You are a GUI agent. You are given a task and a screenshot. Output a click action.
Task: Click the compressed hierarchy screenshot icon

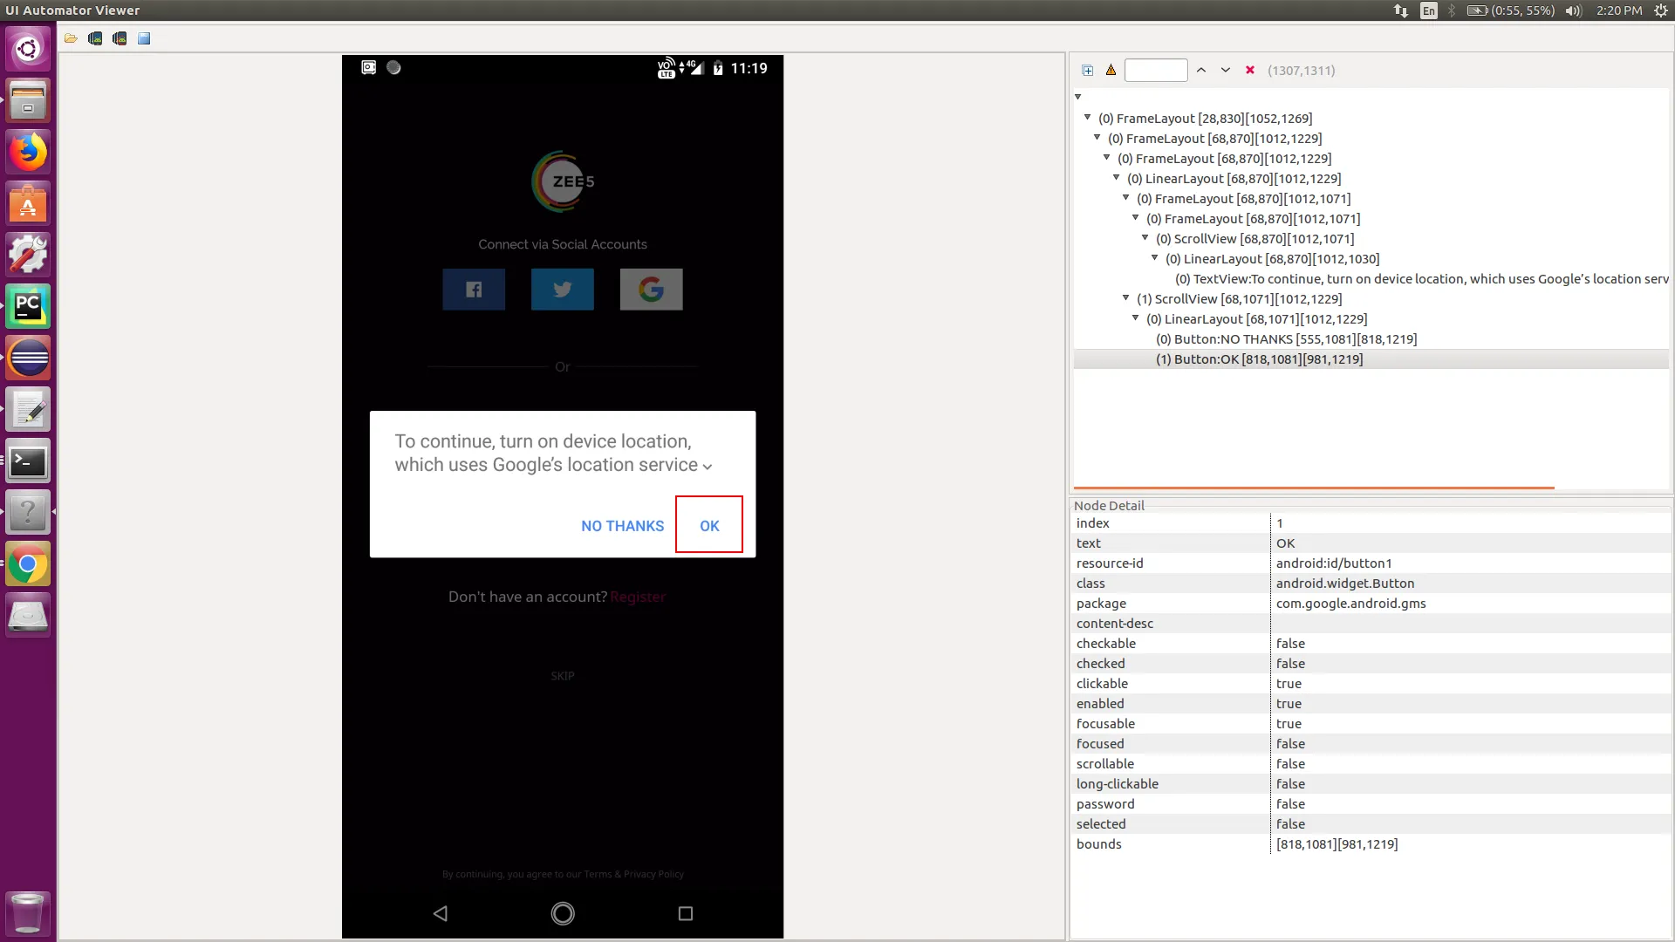[120, 38]
